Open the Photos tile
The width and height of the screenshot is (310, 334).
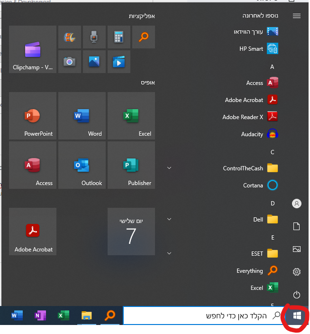point(94,62)
